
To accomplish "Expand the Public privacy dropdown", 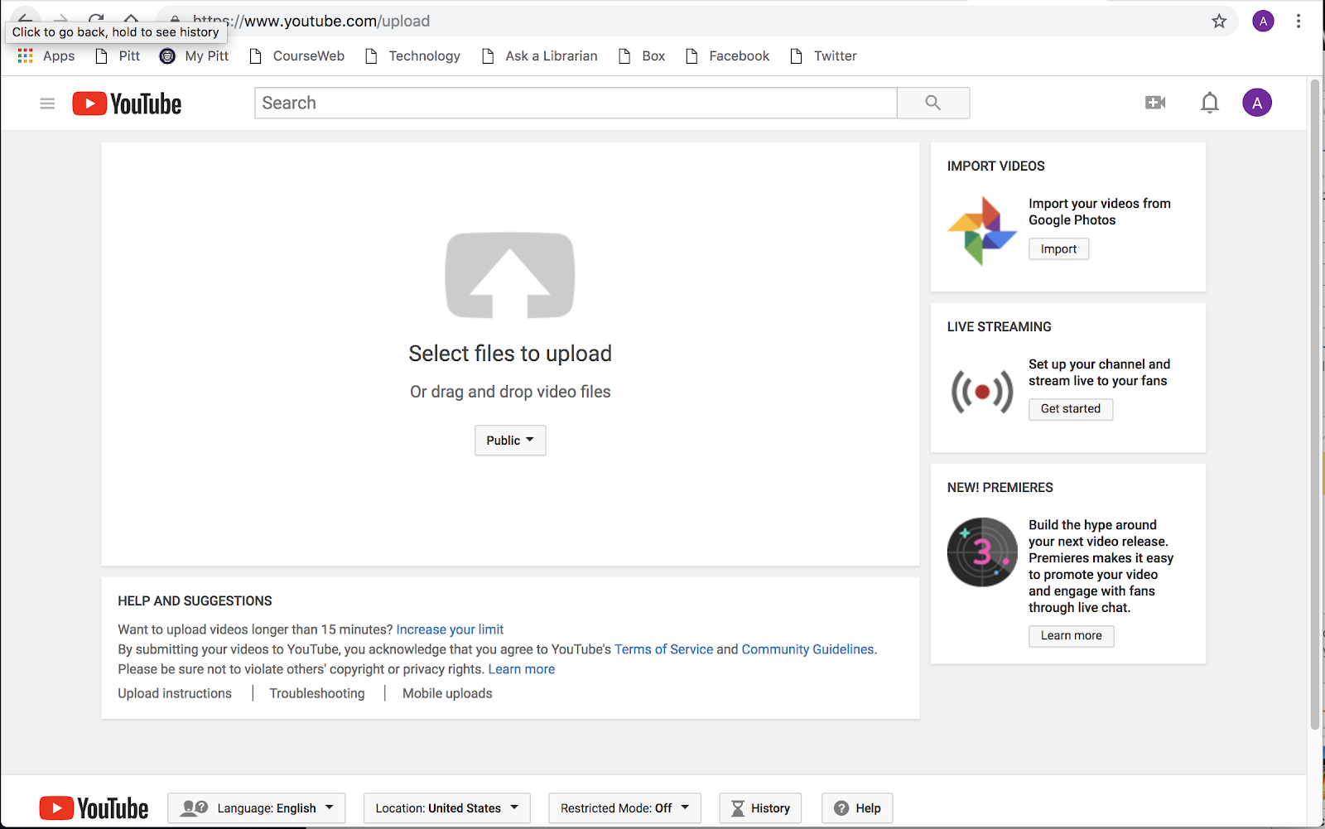I will click(510, 441).
